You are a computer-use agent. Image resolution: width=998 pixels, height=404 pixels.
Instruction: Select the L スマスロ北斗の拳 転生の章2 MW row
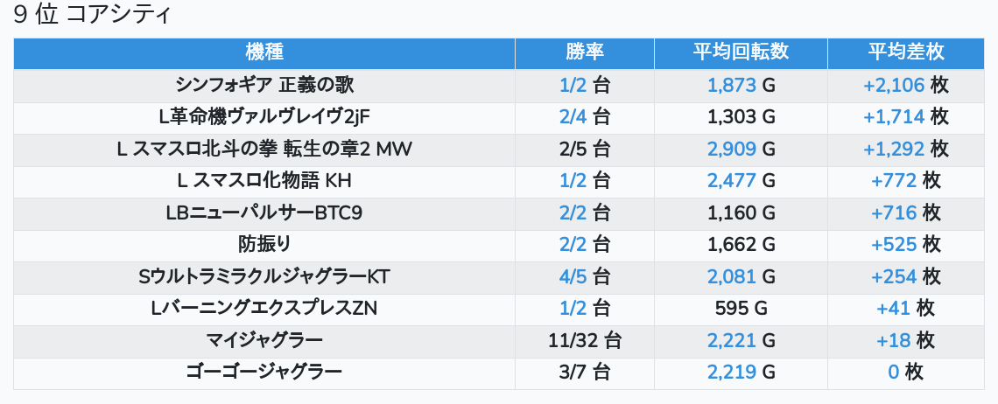264,150
